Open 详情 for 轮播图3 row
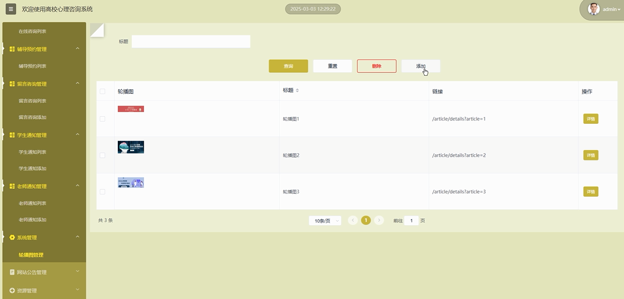This screenshot has height=299, width=624. [x=591, y=192]
